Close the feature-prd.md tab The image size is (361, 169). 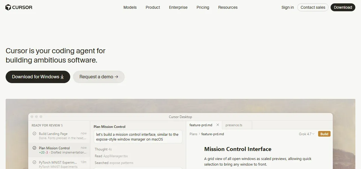pos(218,125)
